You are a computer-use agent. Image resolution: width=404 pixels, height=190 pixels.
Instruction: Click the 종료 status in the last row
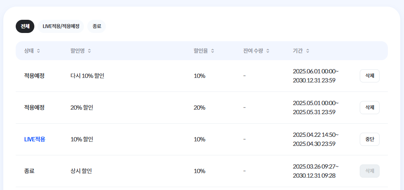pos(29,171)
